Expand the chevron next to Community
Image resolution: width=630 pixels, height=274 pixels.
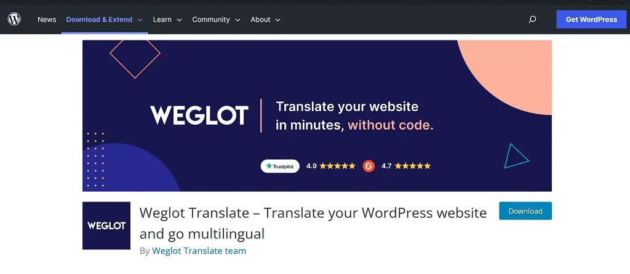(x=237, y=20)
